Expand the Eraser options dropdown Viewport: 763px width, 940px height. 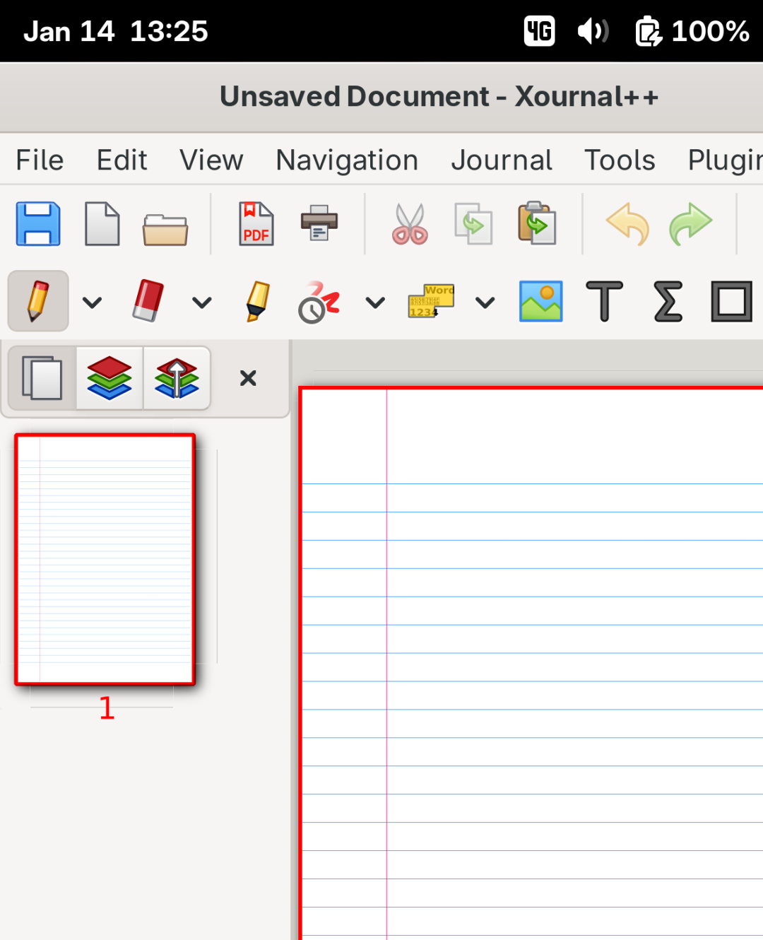(202, 302)
